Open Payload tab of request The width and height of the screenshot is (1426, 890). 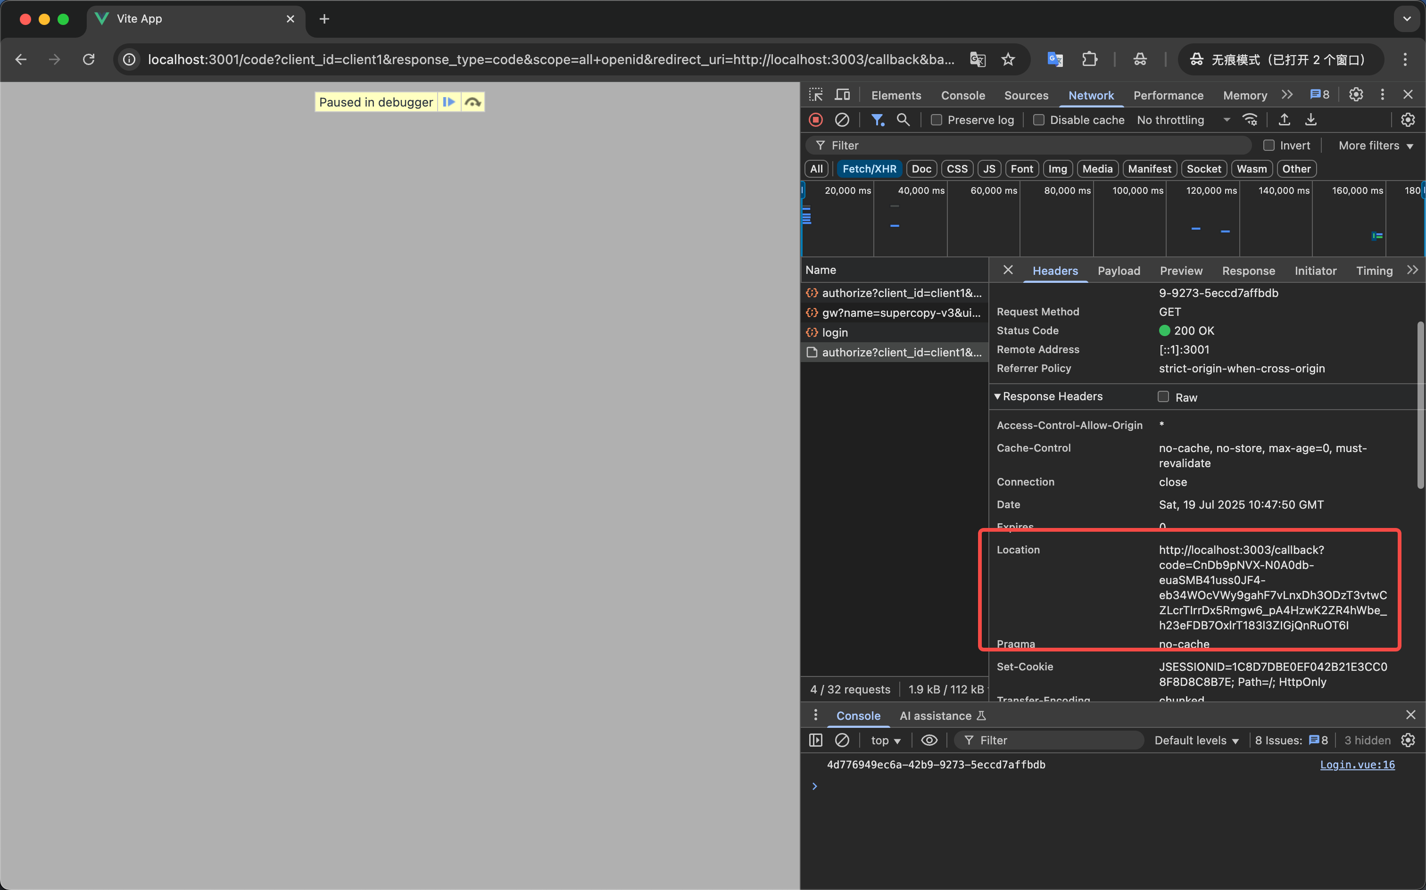coord(1119,271)
